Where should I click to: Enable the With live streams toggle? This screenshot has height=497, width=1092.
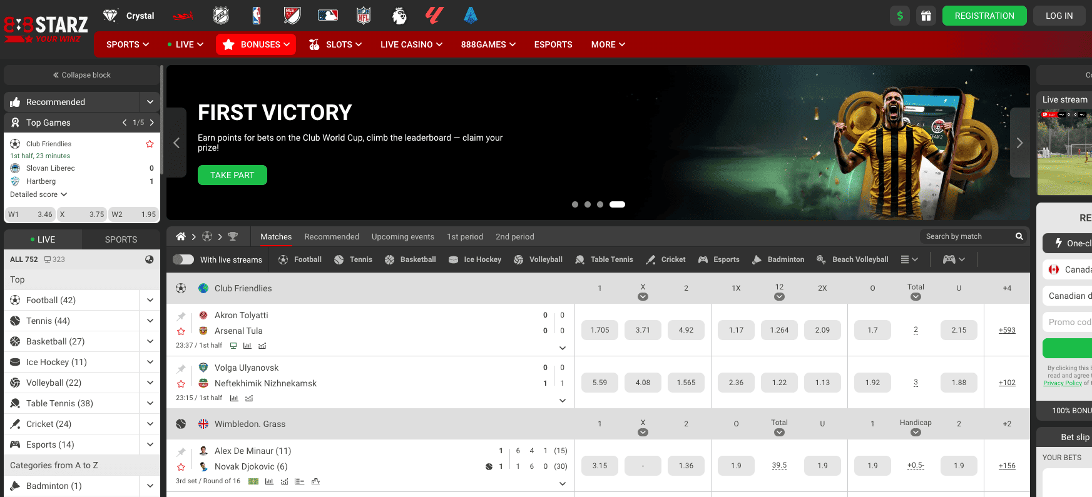(x=183, y=259)
